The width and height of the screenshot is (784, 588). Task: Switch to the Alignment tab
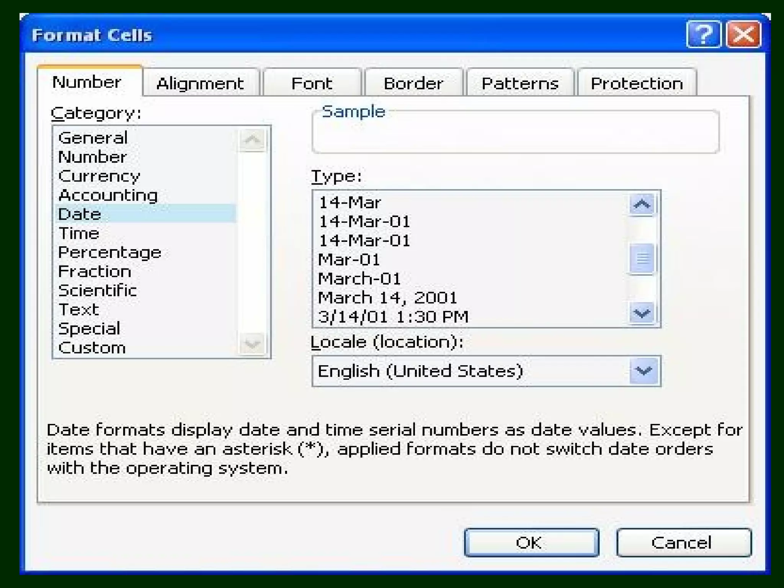200,83
